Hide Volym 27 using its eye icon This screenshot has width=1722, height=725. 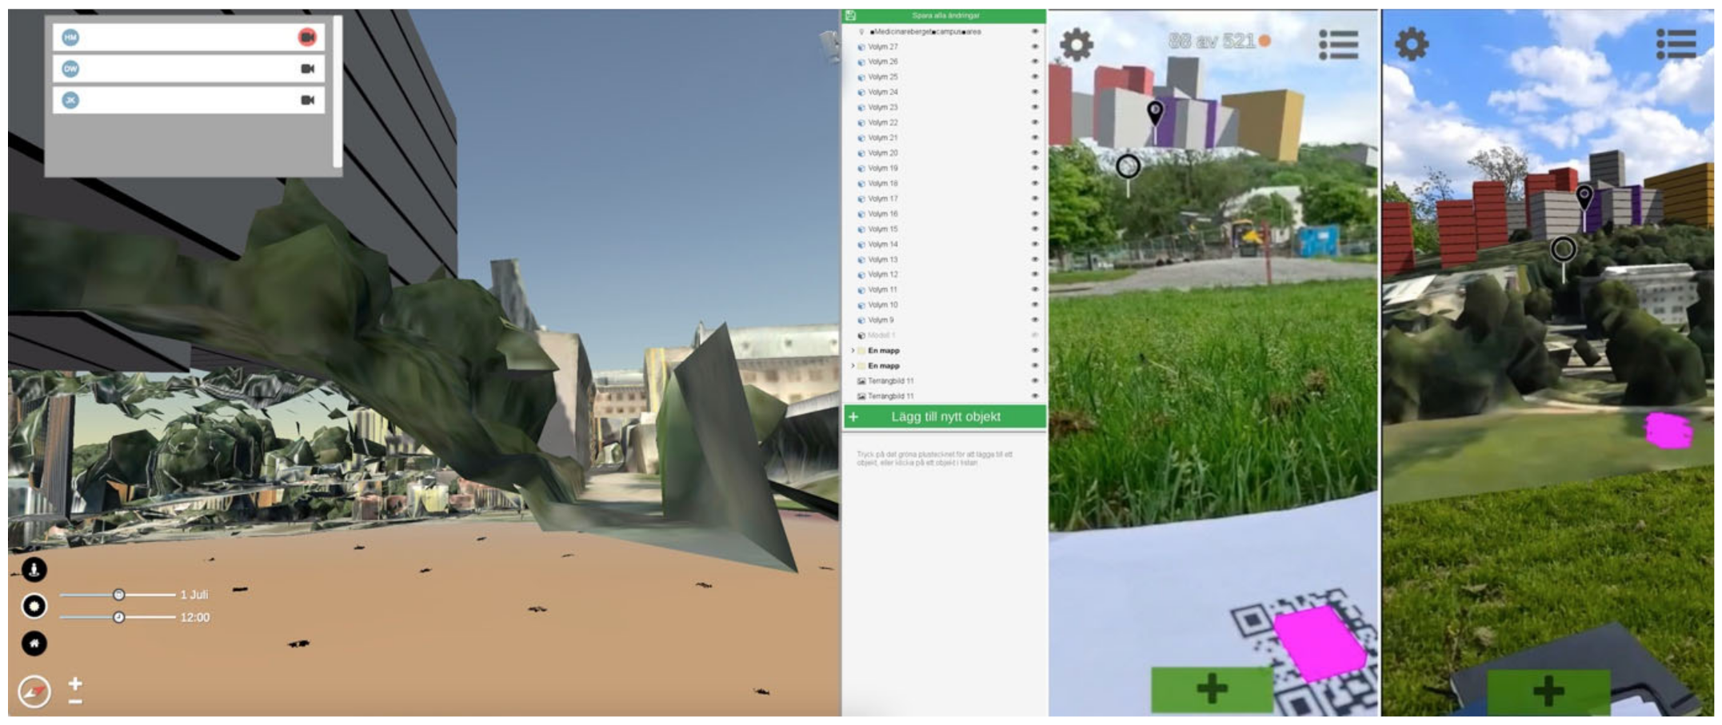pyautogui.click(x=1034, y=47)
